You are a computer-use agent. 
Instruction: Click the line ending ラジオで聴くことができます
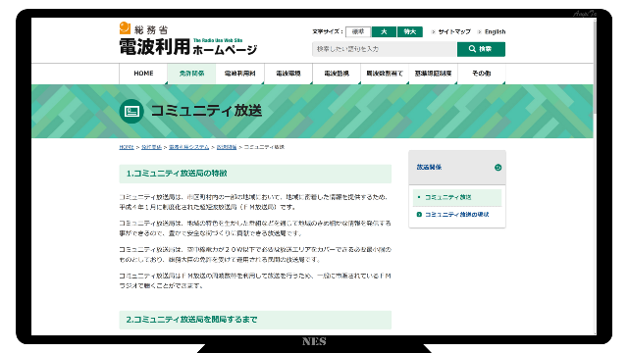tap(161, 285)
